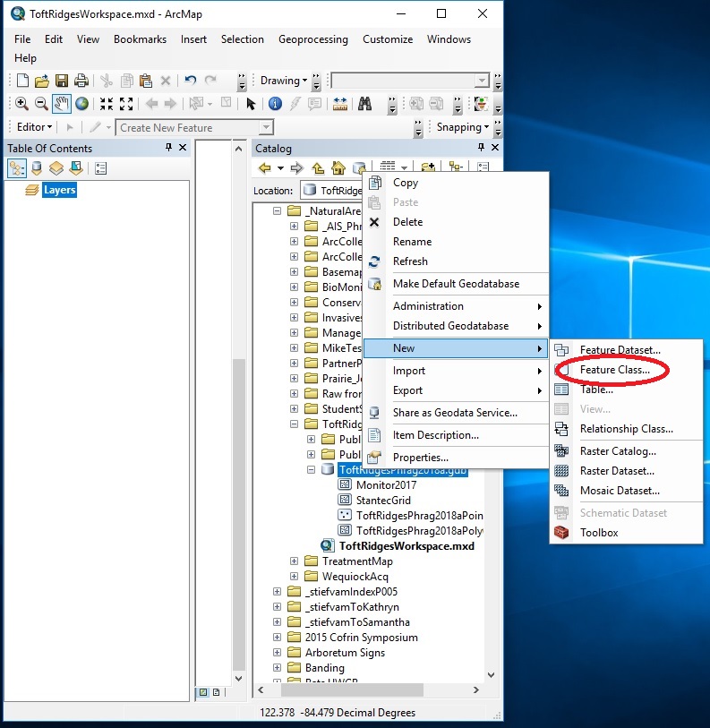Click the Fixed Zoom Out arrows icon
Viewport: 710px width, 728px height.
click(x=126, y=104)
